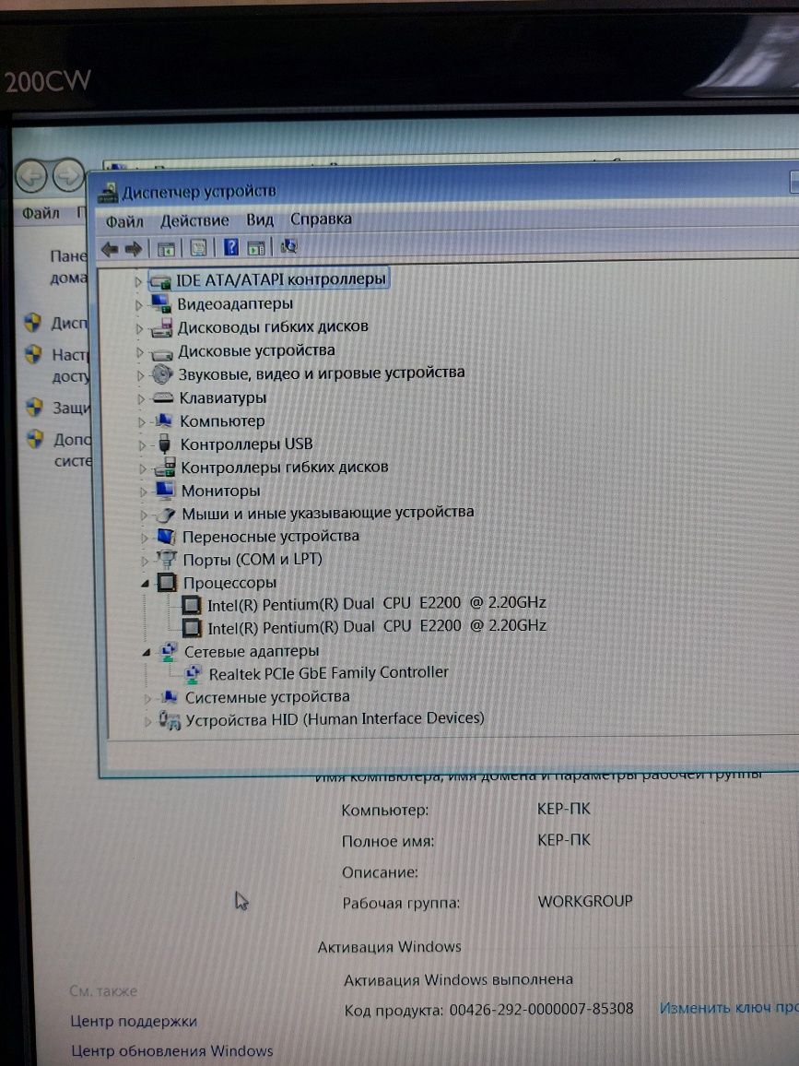Viewport: 799px width, 1066px height.
Task: Expand Звуковые, видео и игровые устройства
Action: pyautogui.click(x=141, y=375)
